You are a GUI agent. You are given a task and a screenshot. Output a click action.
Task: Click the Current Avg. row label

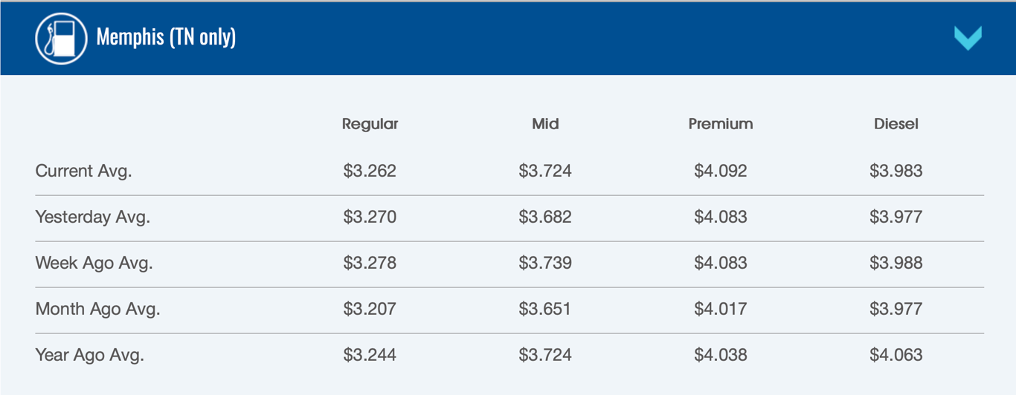click(x=83, y=171)
